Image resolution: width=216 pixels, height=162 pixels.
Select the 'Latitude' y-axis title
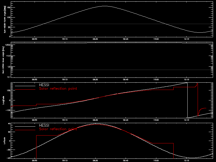4,141
